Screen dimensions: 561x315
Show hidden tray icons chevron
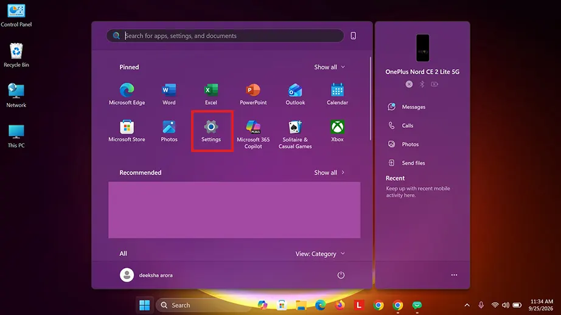click(x=467, y=305)
